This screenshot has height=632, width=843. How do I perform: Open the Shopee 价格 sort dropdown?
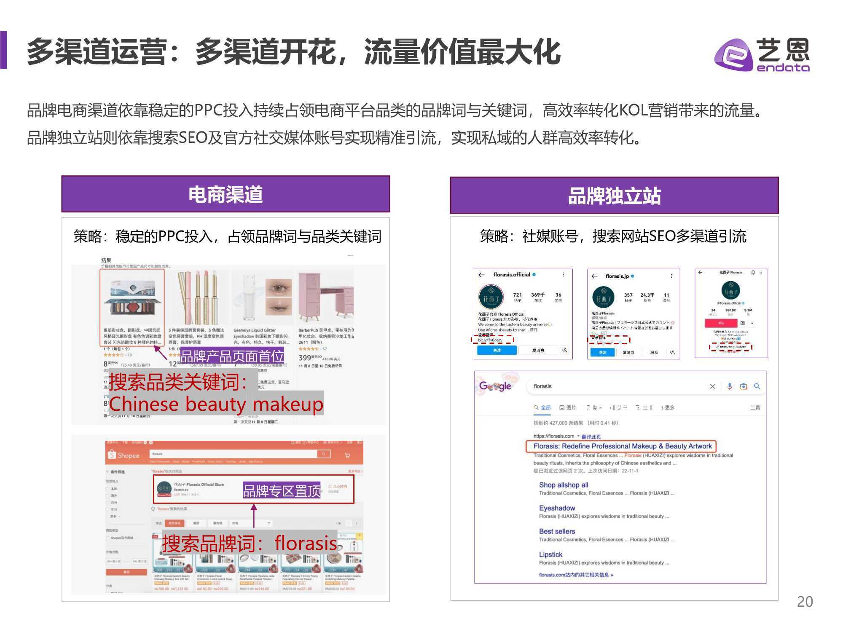coord(250,523)
